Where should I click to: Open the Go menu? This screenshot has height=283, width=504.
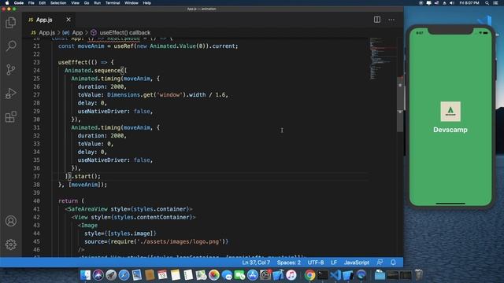point(87,3)
